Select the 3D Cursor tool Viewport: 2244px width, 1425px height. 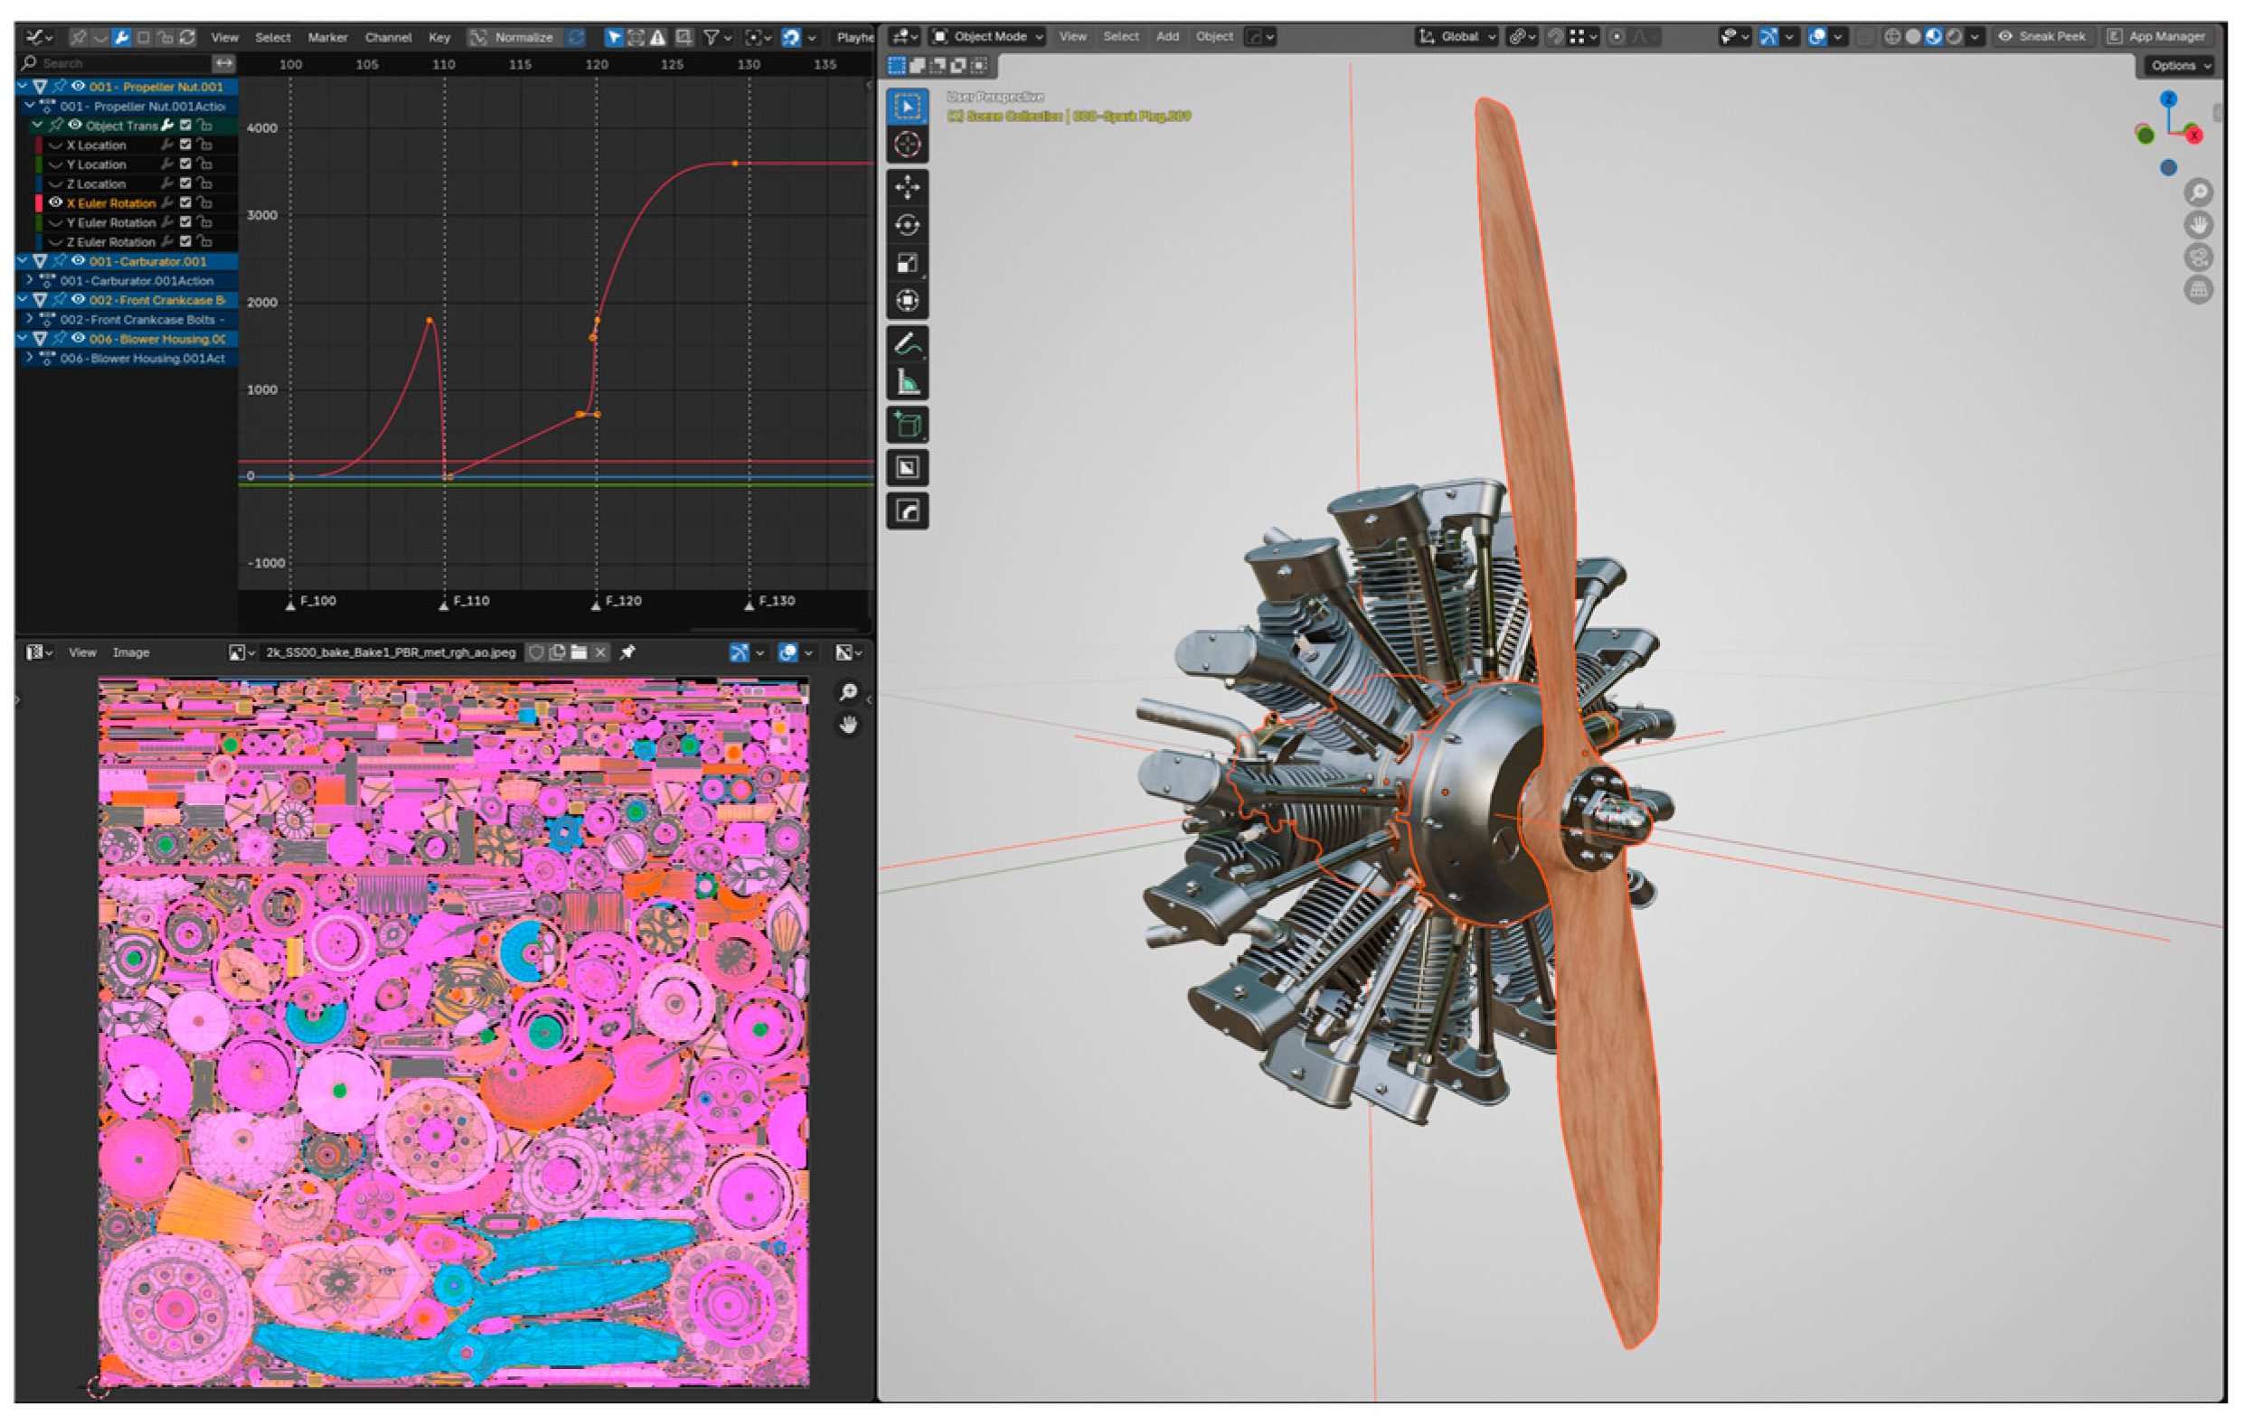(907, 145)
